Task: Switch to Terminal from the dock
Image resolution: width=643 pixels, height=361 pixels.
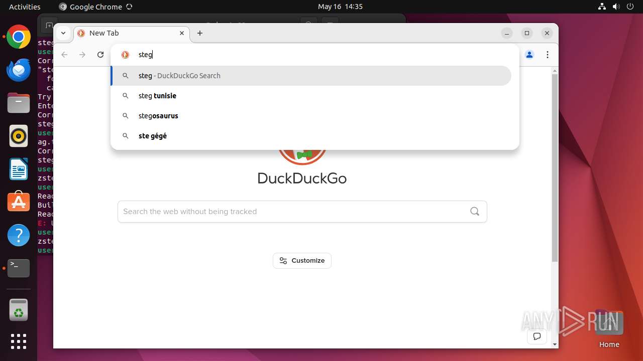Action: (x=19, y=268)
